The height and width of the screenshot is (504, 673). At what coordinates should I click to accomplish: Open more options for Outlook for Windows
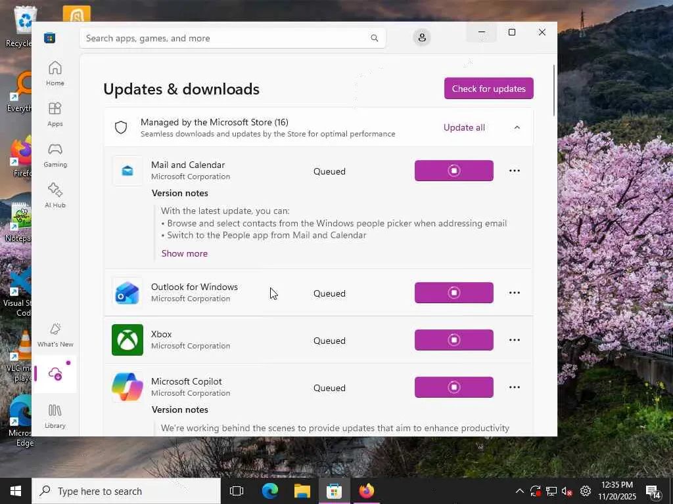pyautogui.click(x=514, y=293)
